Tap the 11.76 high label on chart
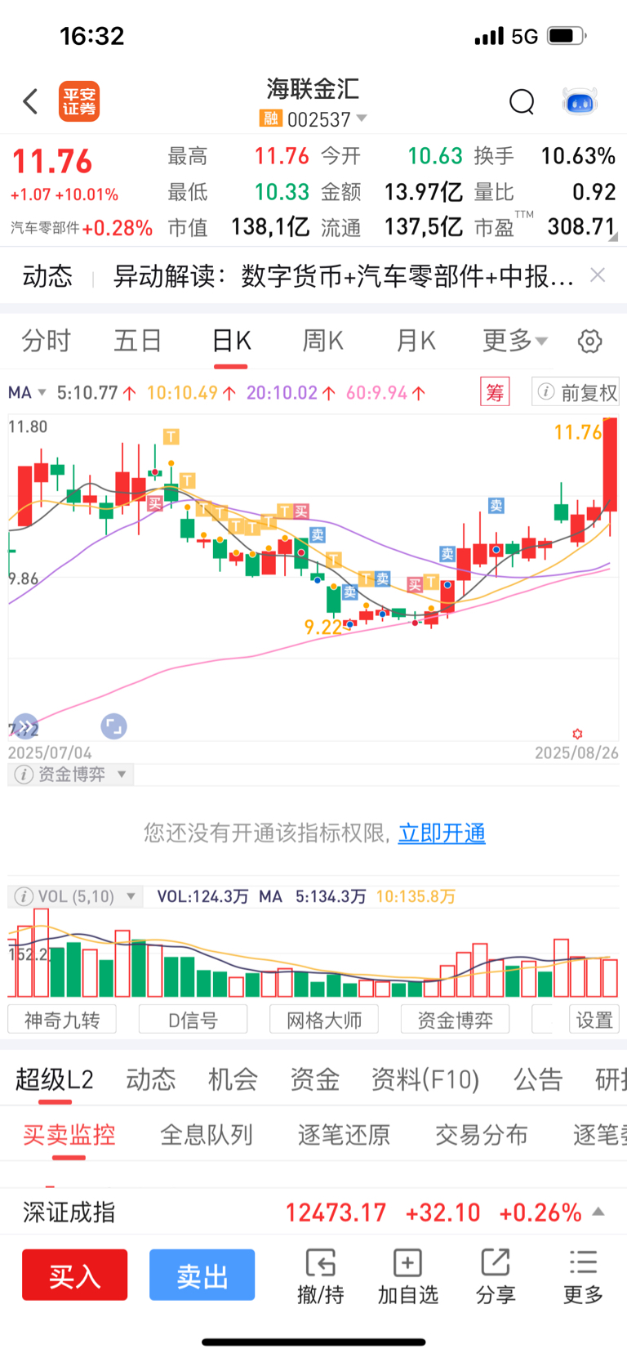This screenshot has width=627, height=1358. point(578,432)
